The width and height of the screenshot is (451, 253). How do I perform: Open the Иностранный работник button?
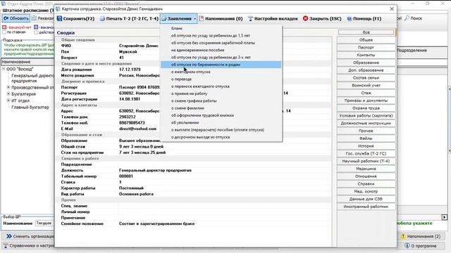pos(366,207)
